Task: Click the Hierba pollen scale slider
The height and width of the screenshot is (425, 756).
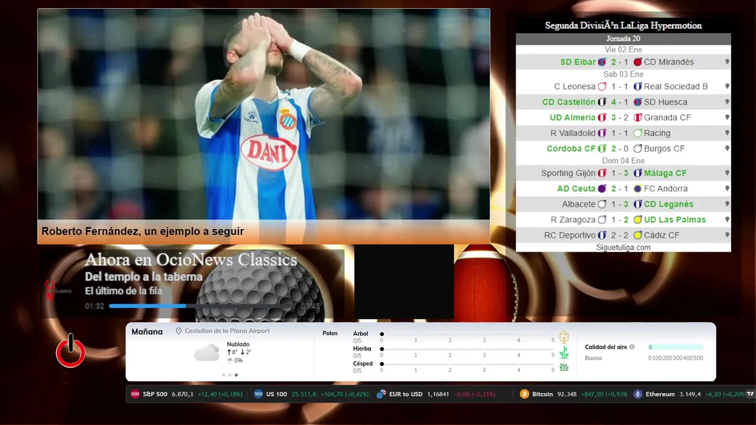Action: click(467, 349)
